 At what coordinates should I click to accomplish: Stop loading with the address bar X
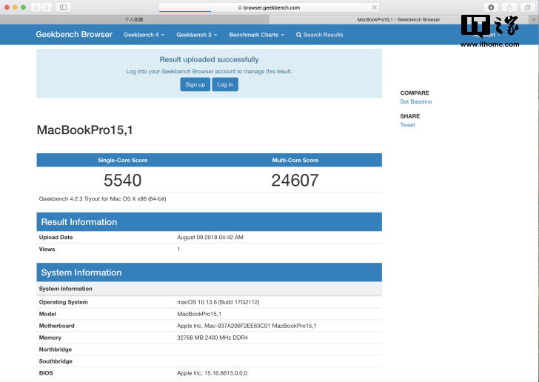[375, 7]
